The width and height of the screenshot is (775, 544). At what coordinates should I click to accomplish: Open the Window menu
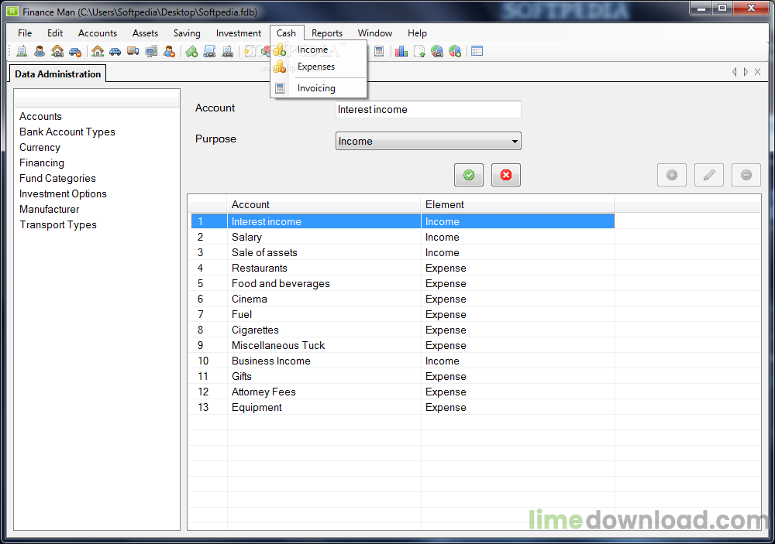(374, 33)
